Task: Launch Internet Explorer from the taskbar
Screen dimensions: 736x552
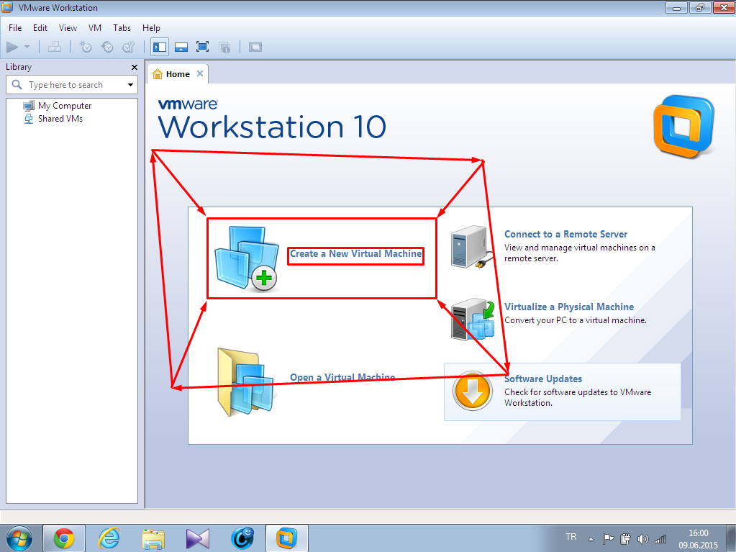Action: coord(109,538)
